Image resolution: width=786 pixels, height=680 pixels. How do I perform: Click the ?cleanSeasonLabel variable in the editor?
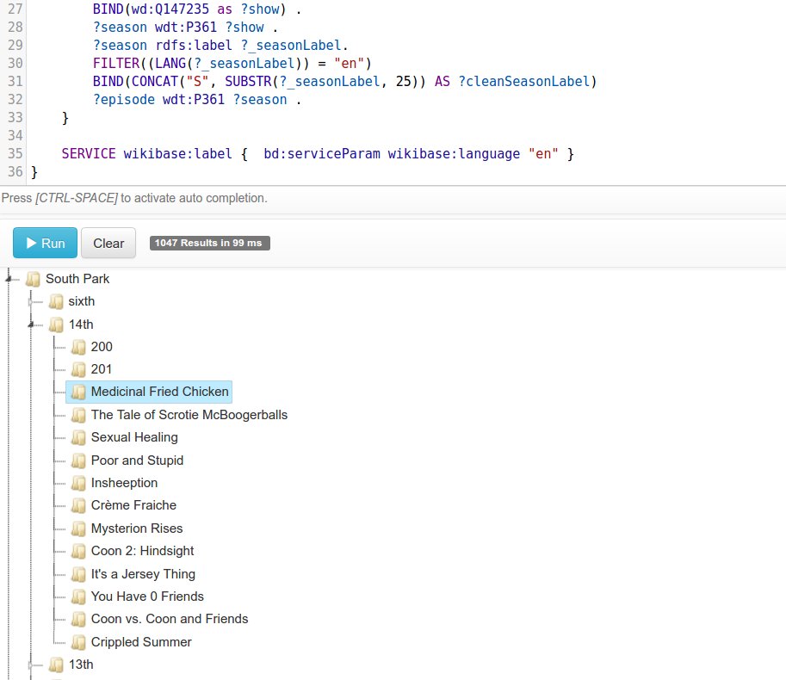click(x=524, y=81)
